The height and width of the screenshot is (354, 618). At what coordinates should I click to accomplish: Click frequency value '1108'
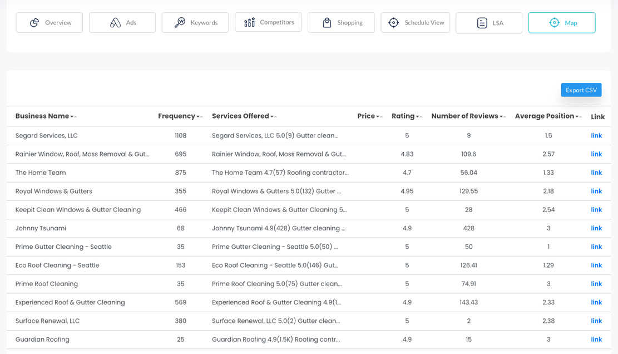[x=181, y=136]
